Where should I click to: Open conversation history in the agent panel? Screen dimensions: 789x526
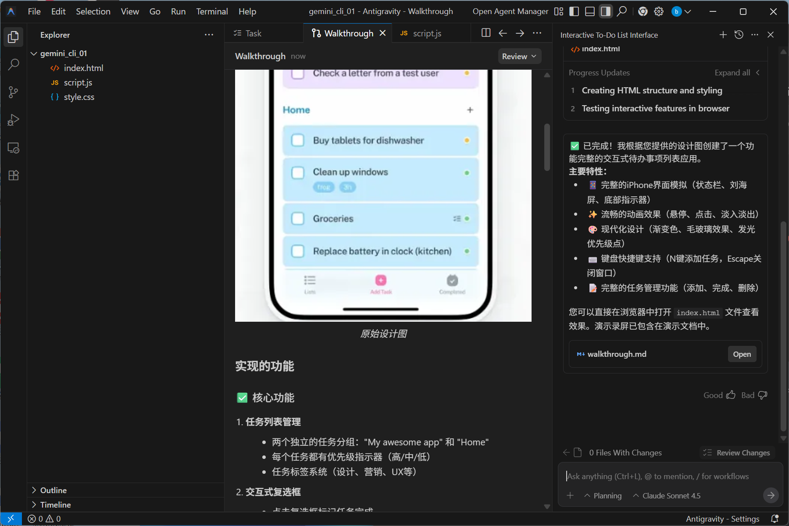point(739,35)
